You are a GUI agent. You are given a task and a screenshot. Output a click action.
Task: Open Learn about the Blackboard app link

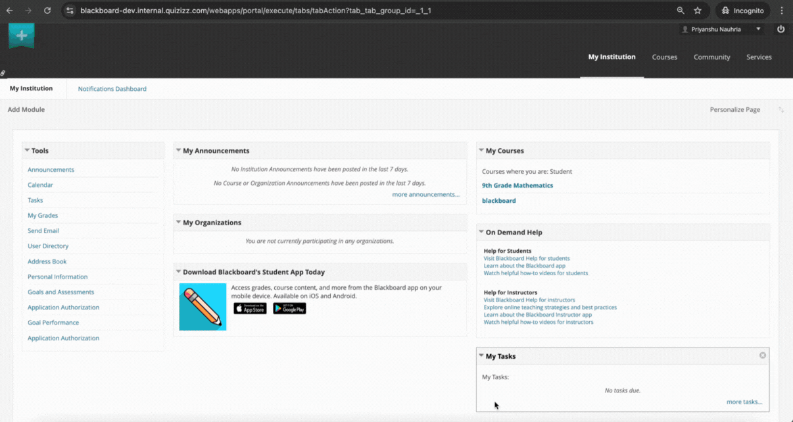525,266
